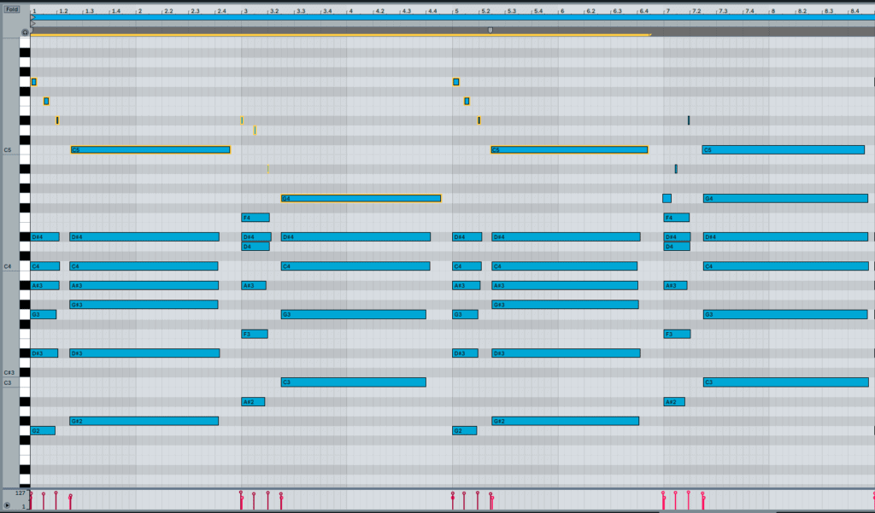Select the G#3 note starting at bar 1.2

[145, 303]
